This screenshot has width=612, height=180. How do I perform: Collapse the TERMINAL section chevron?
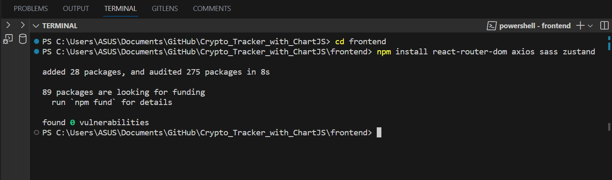(x=36, y=26)
